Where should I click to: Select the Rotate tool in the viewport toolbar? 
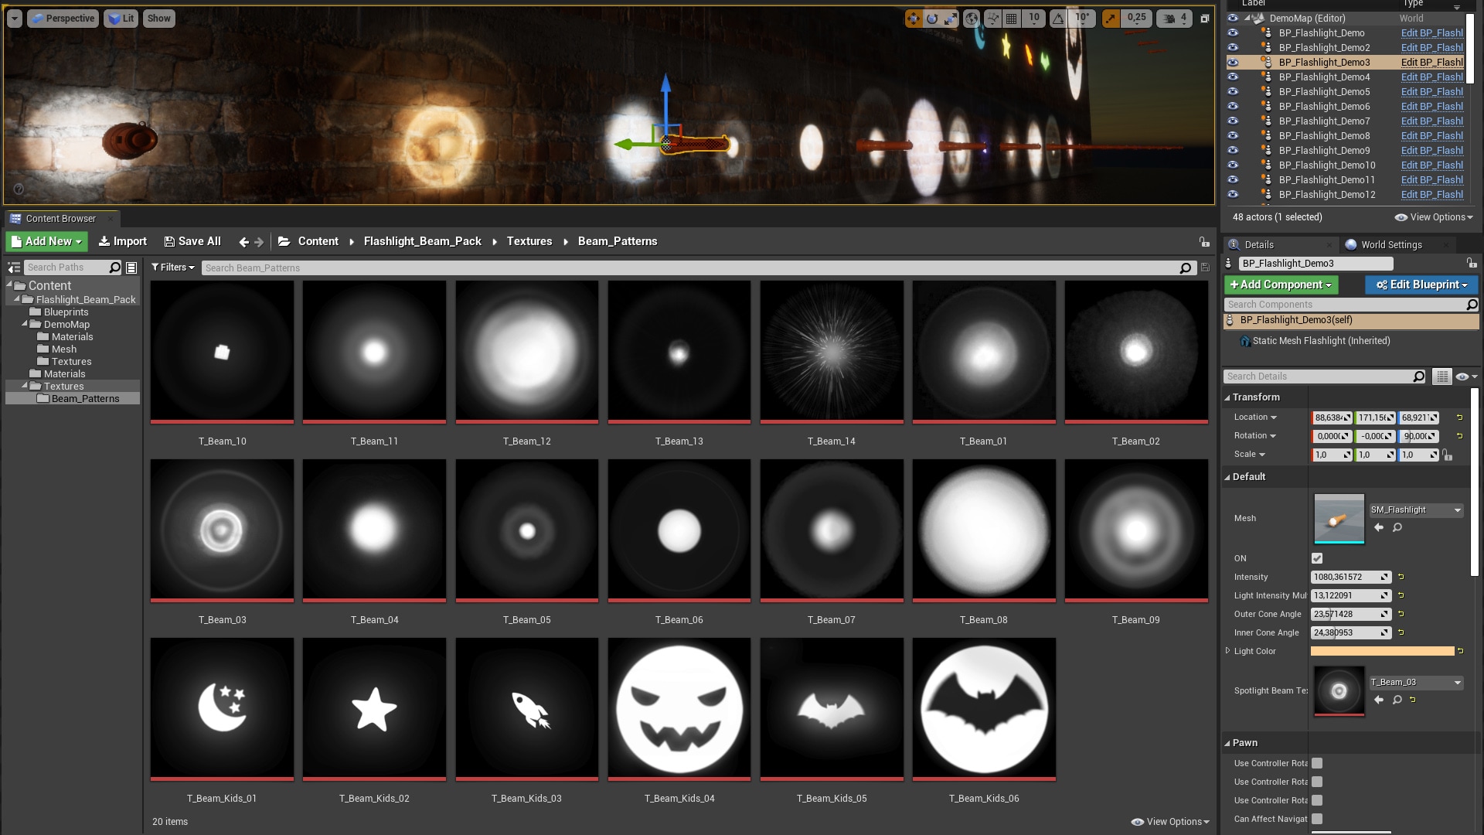[933, 18]
